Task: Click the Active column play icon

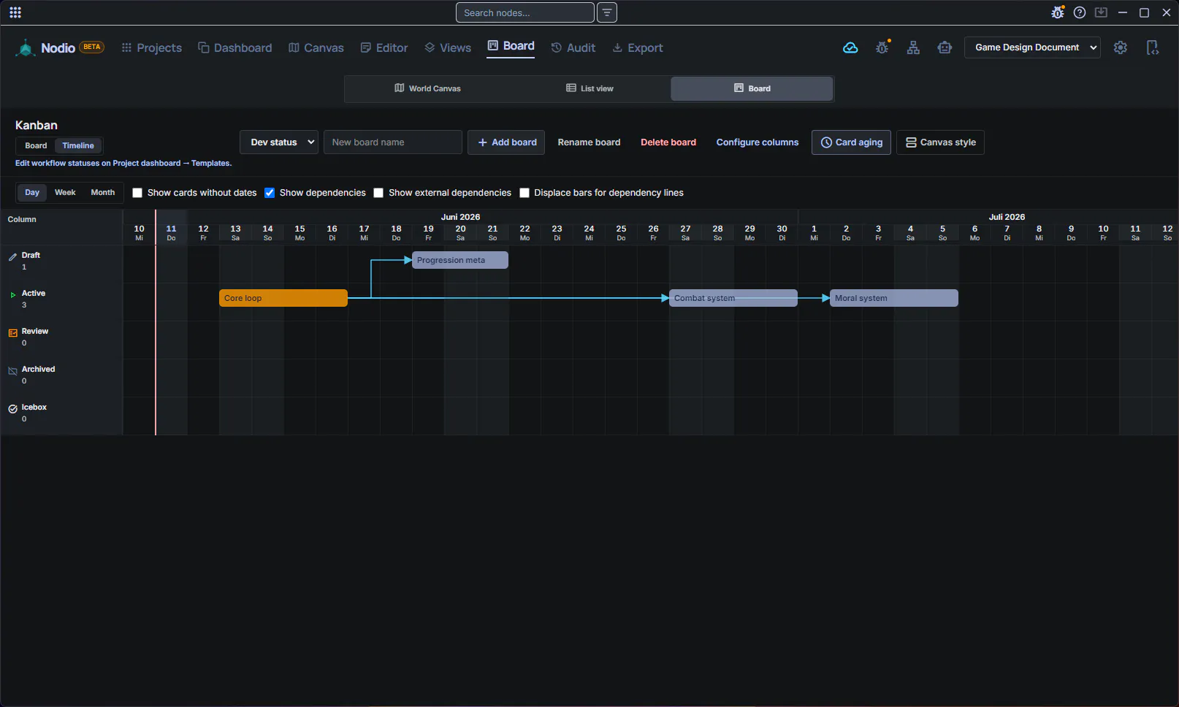Action: (x=12, y=294)
